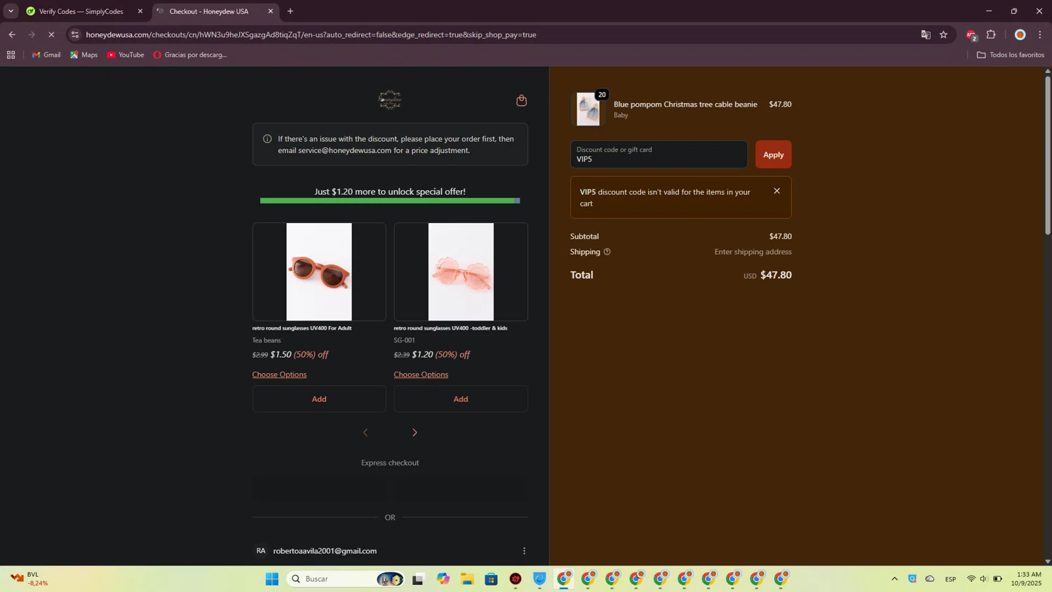Screen dimensions: 1052x592
Task: Open the apps grid in bookmarks bar
Action: 11,55
